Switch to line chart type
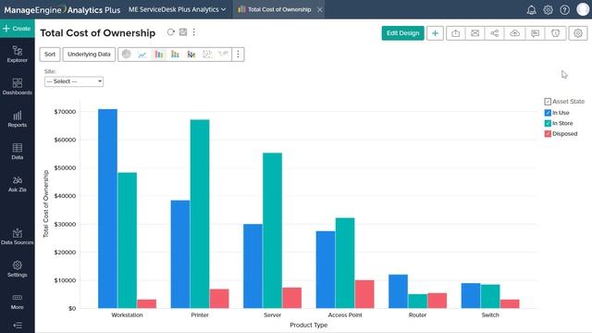This screenshot has width=592, height=333. [142, 55]
